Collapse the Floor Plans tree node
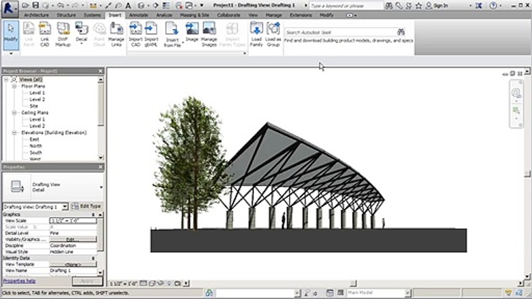 [x=14, y=86]
